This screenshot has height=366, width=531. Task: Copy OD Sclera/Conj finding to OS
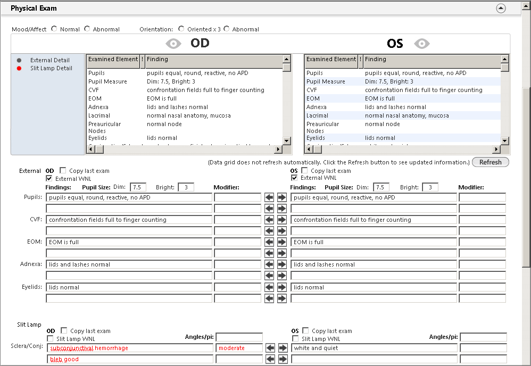[283, 348]
